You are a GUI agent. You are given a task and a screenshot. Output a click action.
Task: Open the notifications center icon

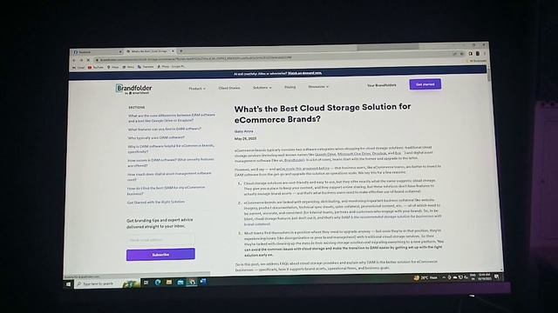(x=497, y=276)
